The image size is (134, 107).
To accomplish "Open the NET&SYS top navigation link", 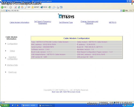I will tap(113, 22).
